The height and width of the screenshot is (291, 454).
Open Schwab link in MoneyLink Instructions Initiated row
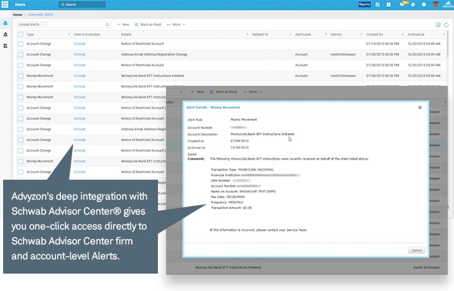click(80, 76)
